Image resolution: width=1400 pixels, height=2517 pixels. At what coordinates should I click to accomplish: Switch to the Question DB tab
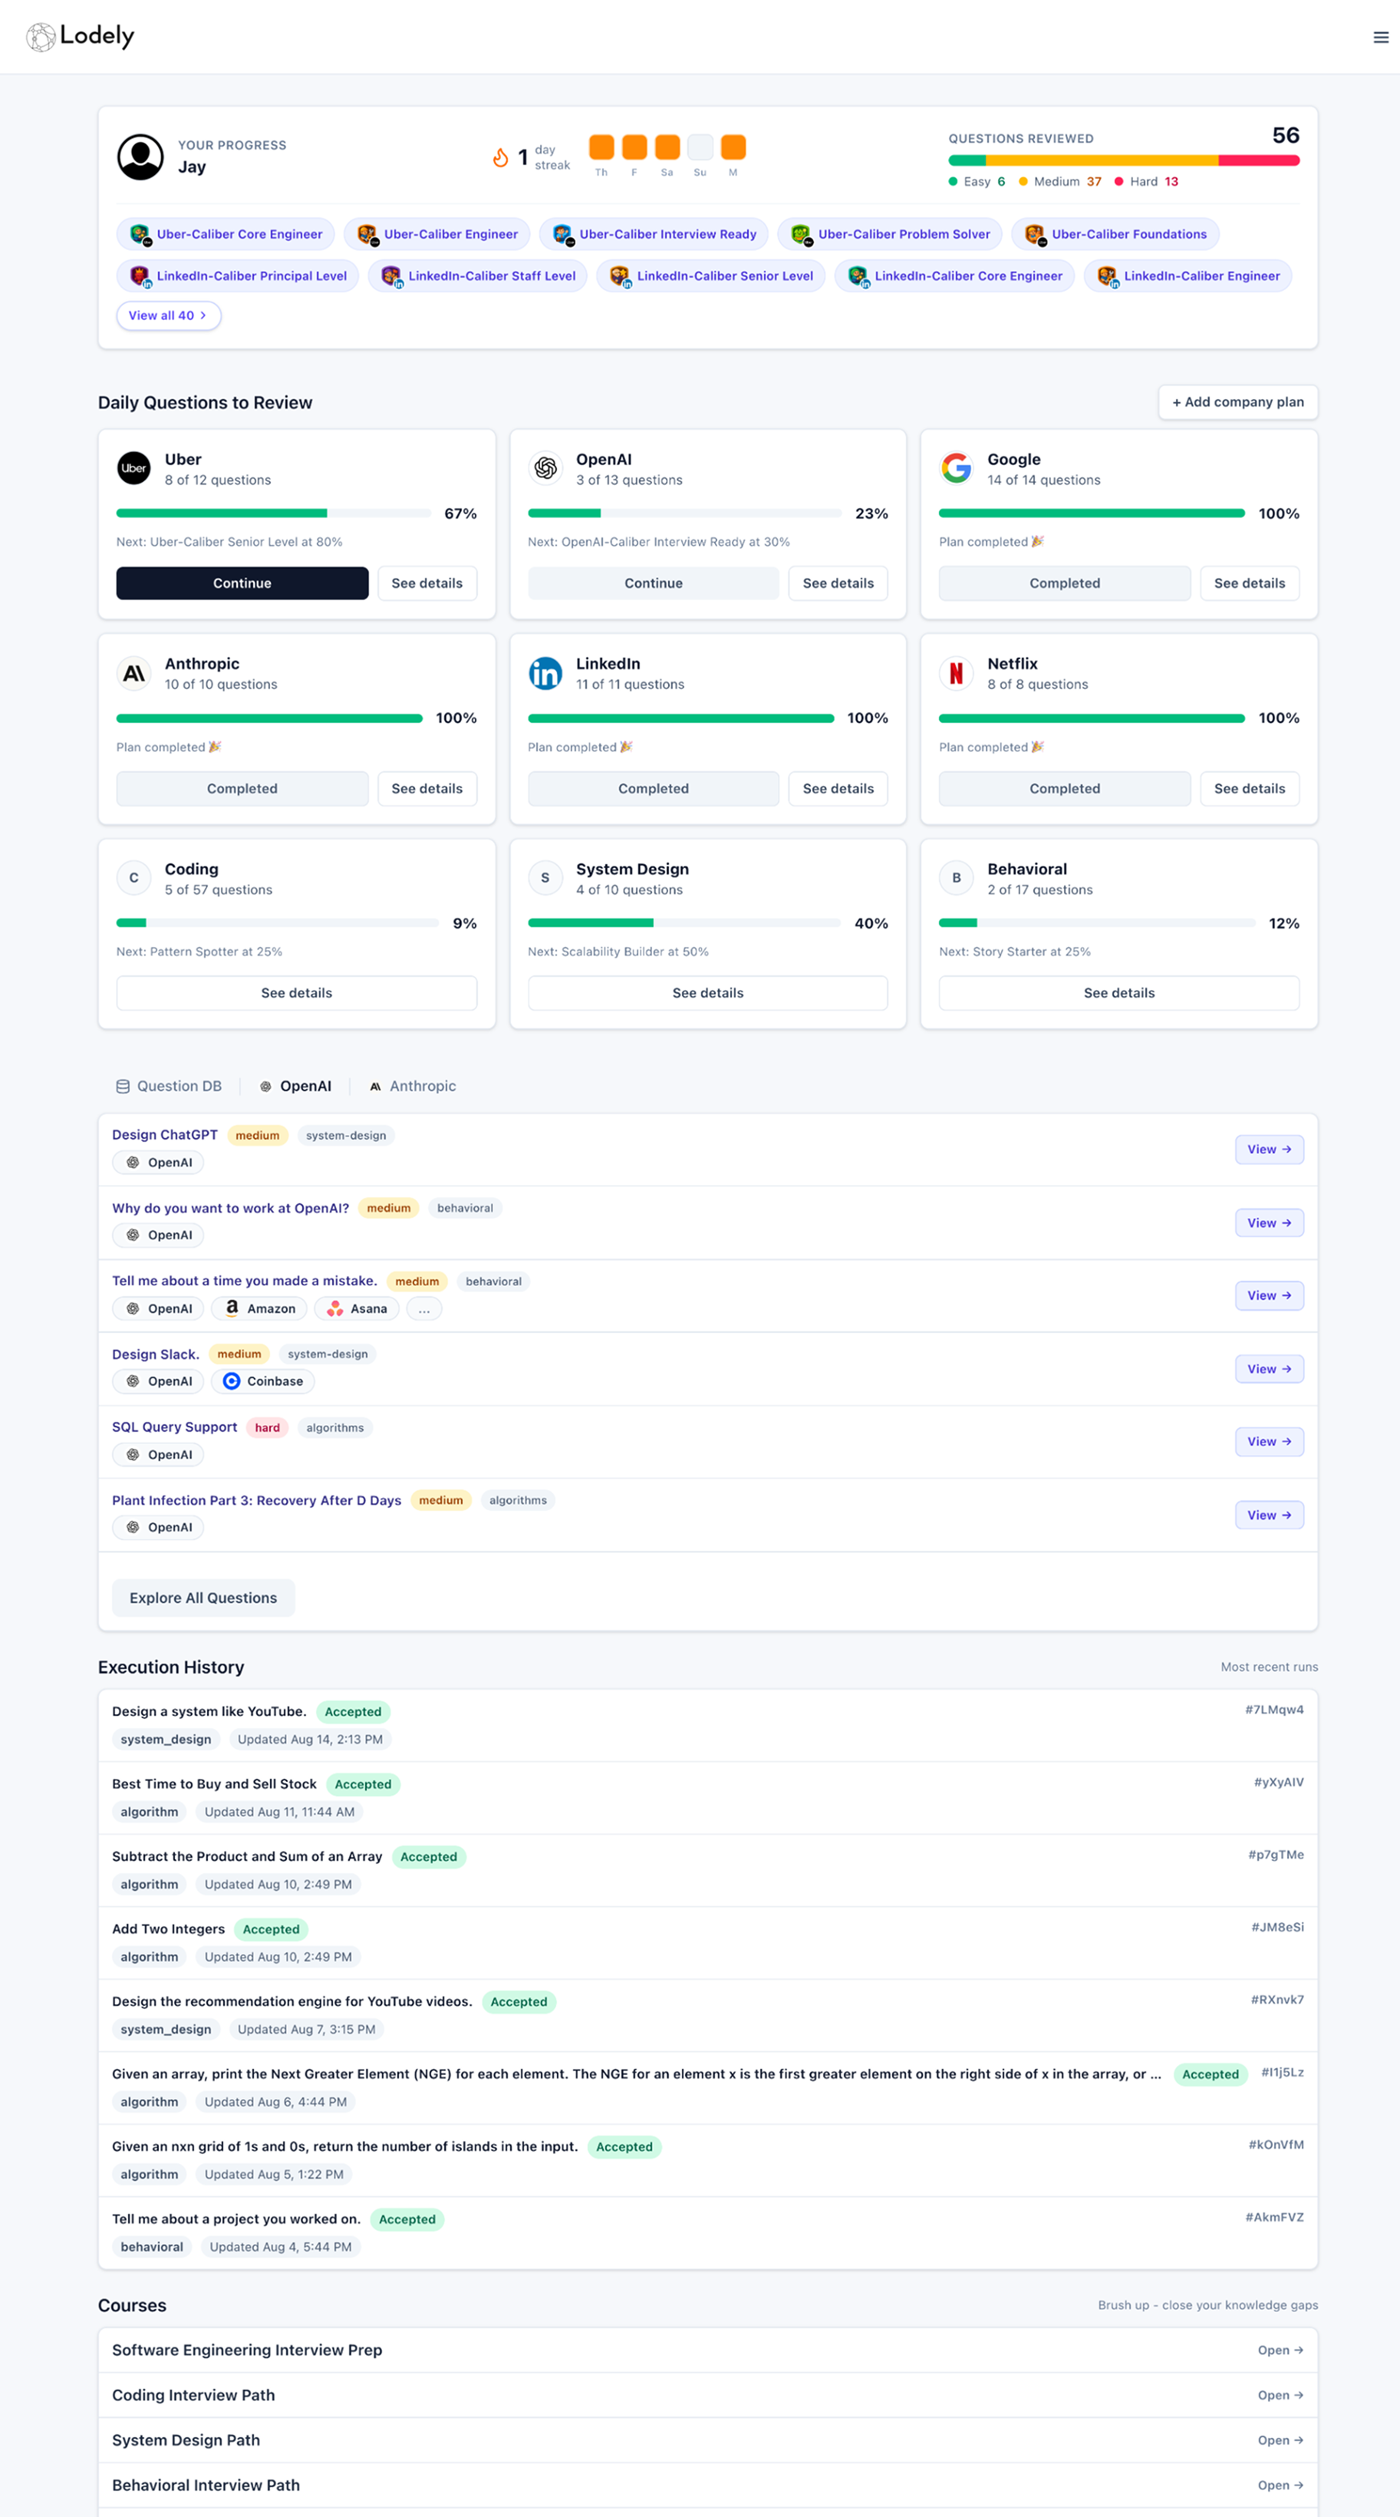click(169, 1086)
